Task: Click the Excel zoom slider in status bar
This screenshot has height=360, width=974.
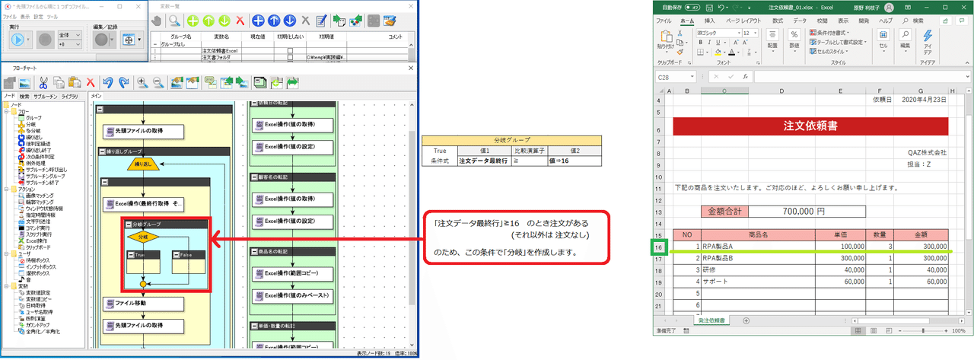Action: tap(923, 331)
